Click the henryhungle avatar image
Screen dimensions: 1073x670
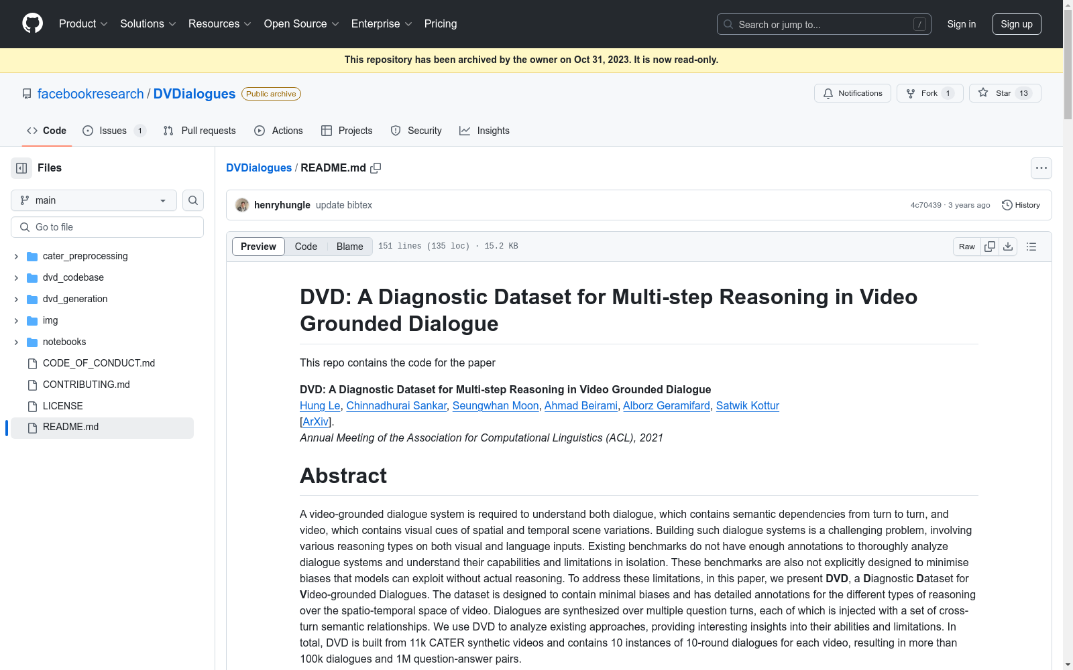(x=242, y=205)
